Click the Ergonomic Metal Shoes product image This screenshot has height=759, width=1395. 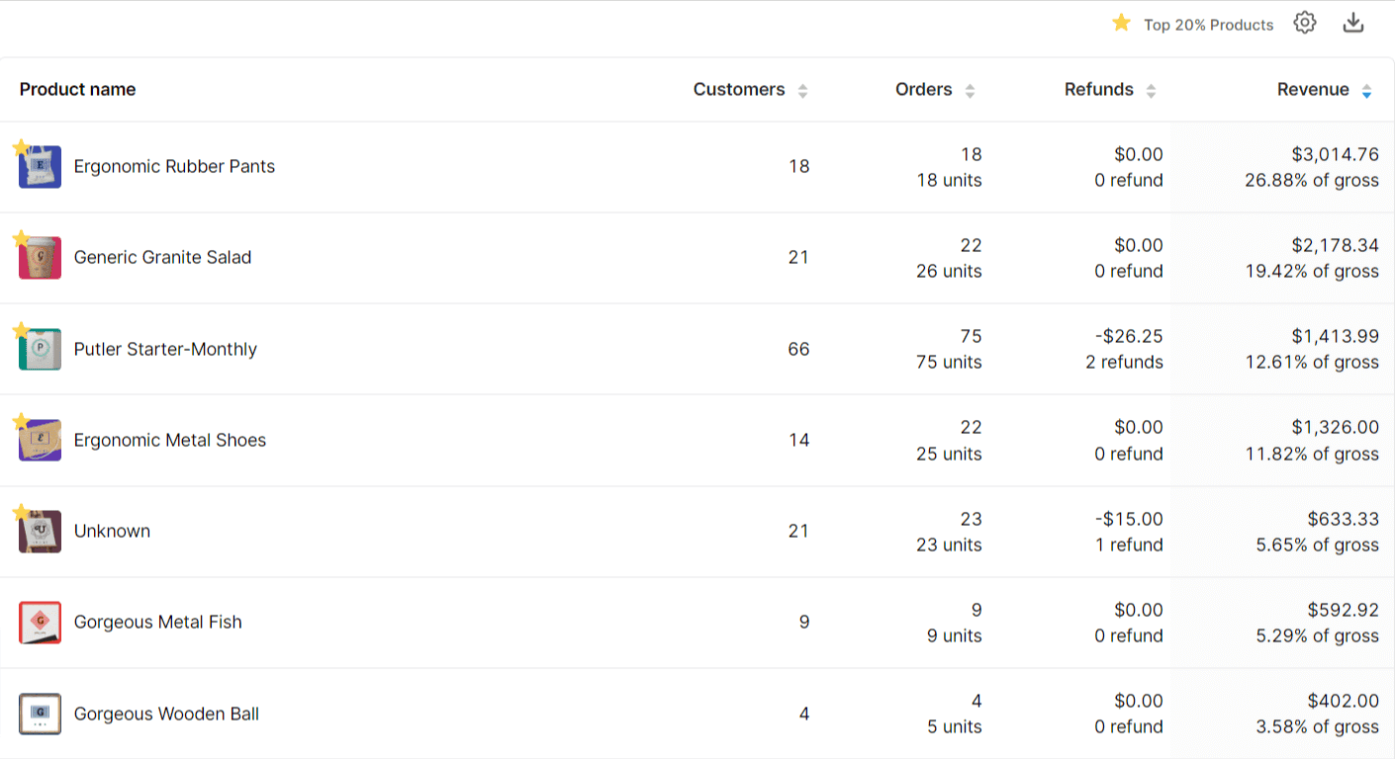pos(41,441)
